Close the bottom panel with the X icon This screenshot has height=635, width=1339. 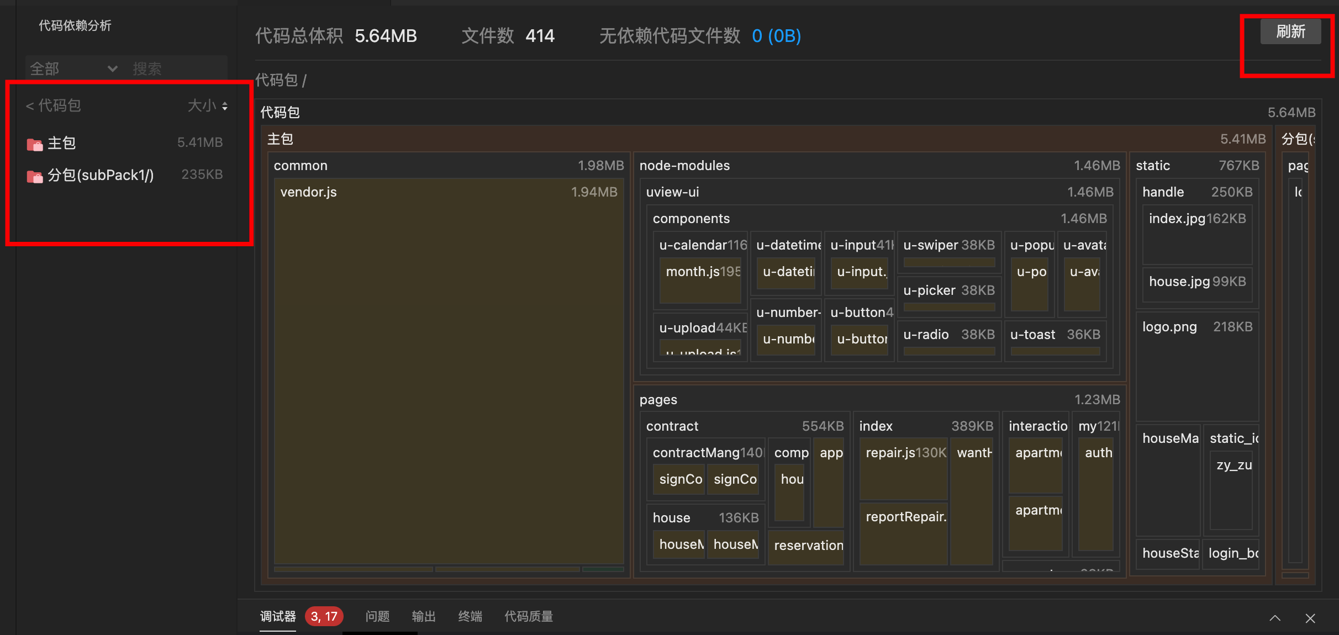[1310, 618]
